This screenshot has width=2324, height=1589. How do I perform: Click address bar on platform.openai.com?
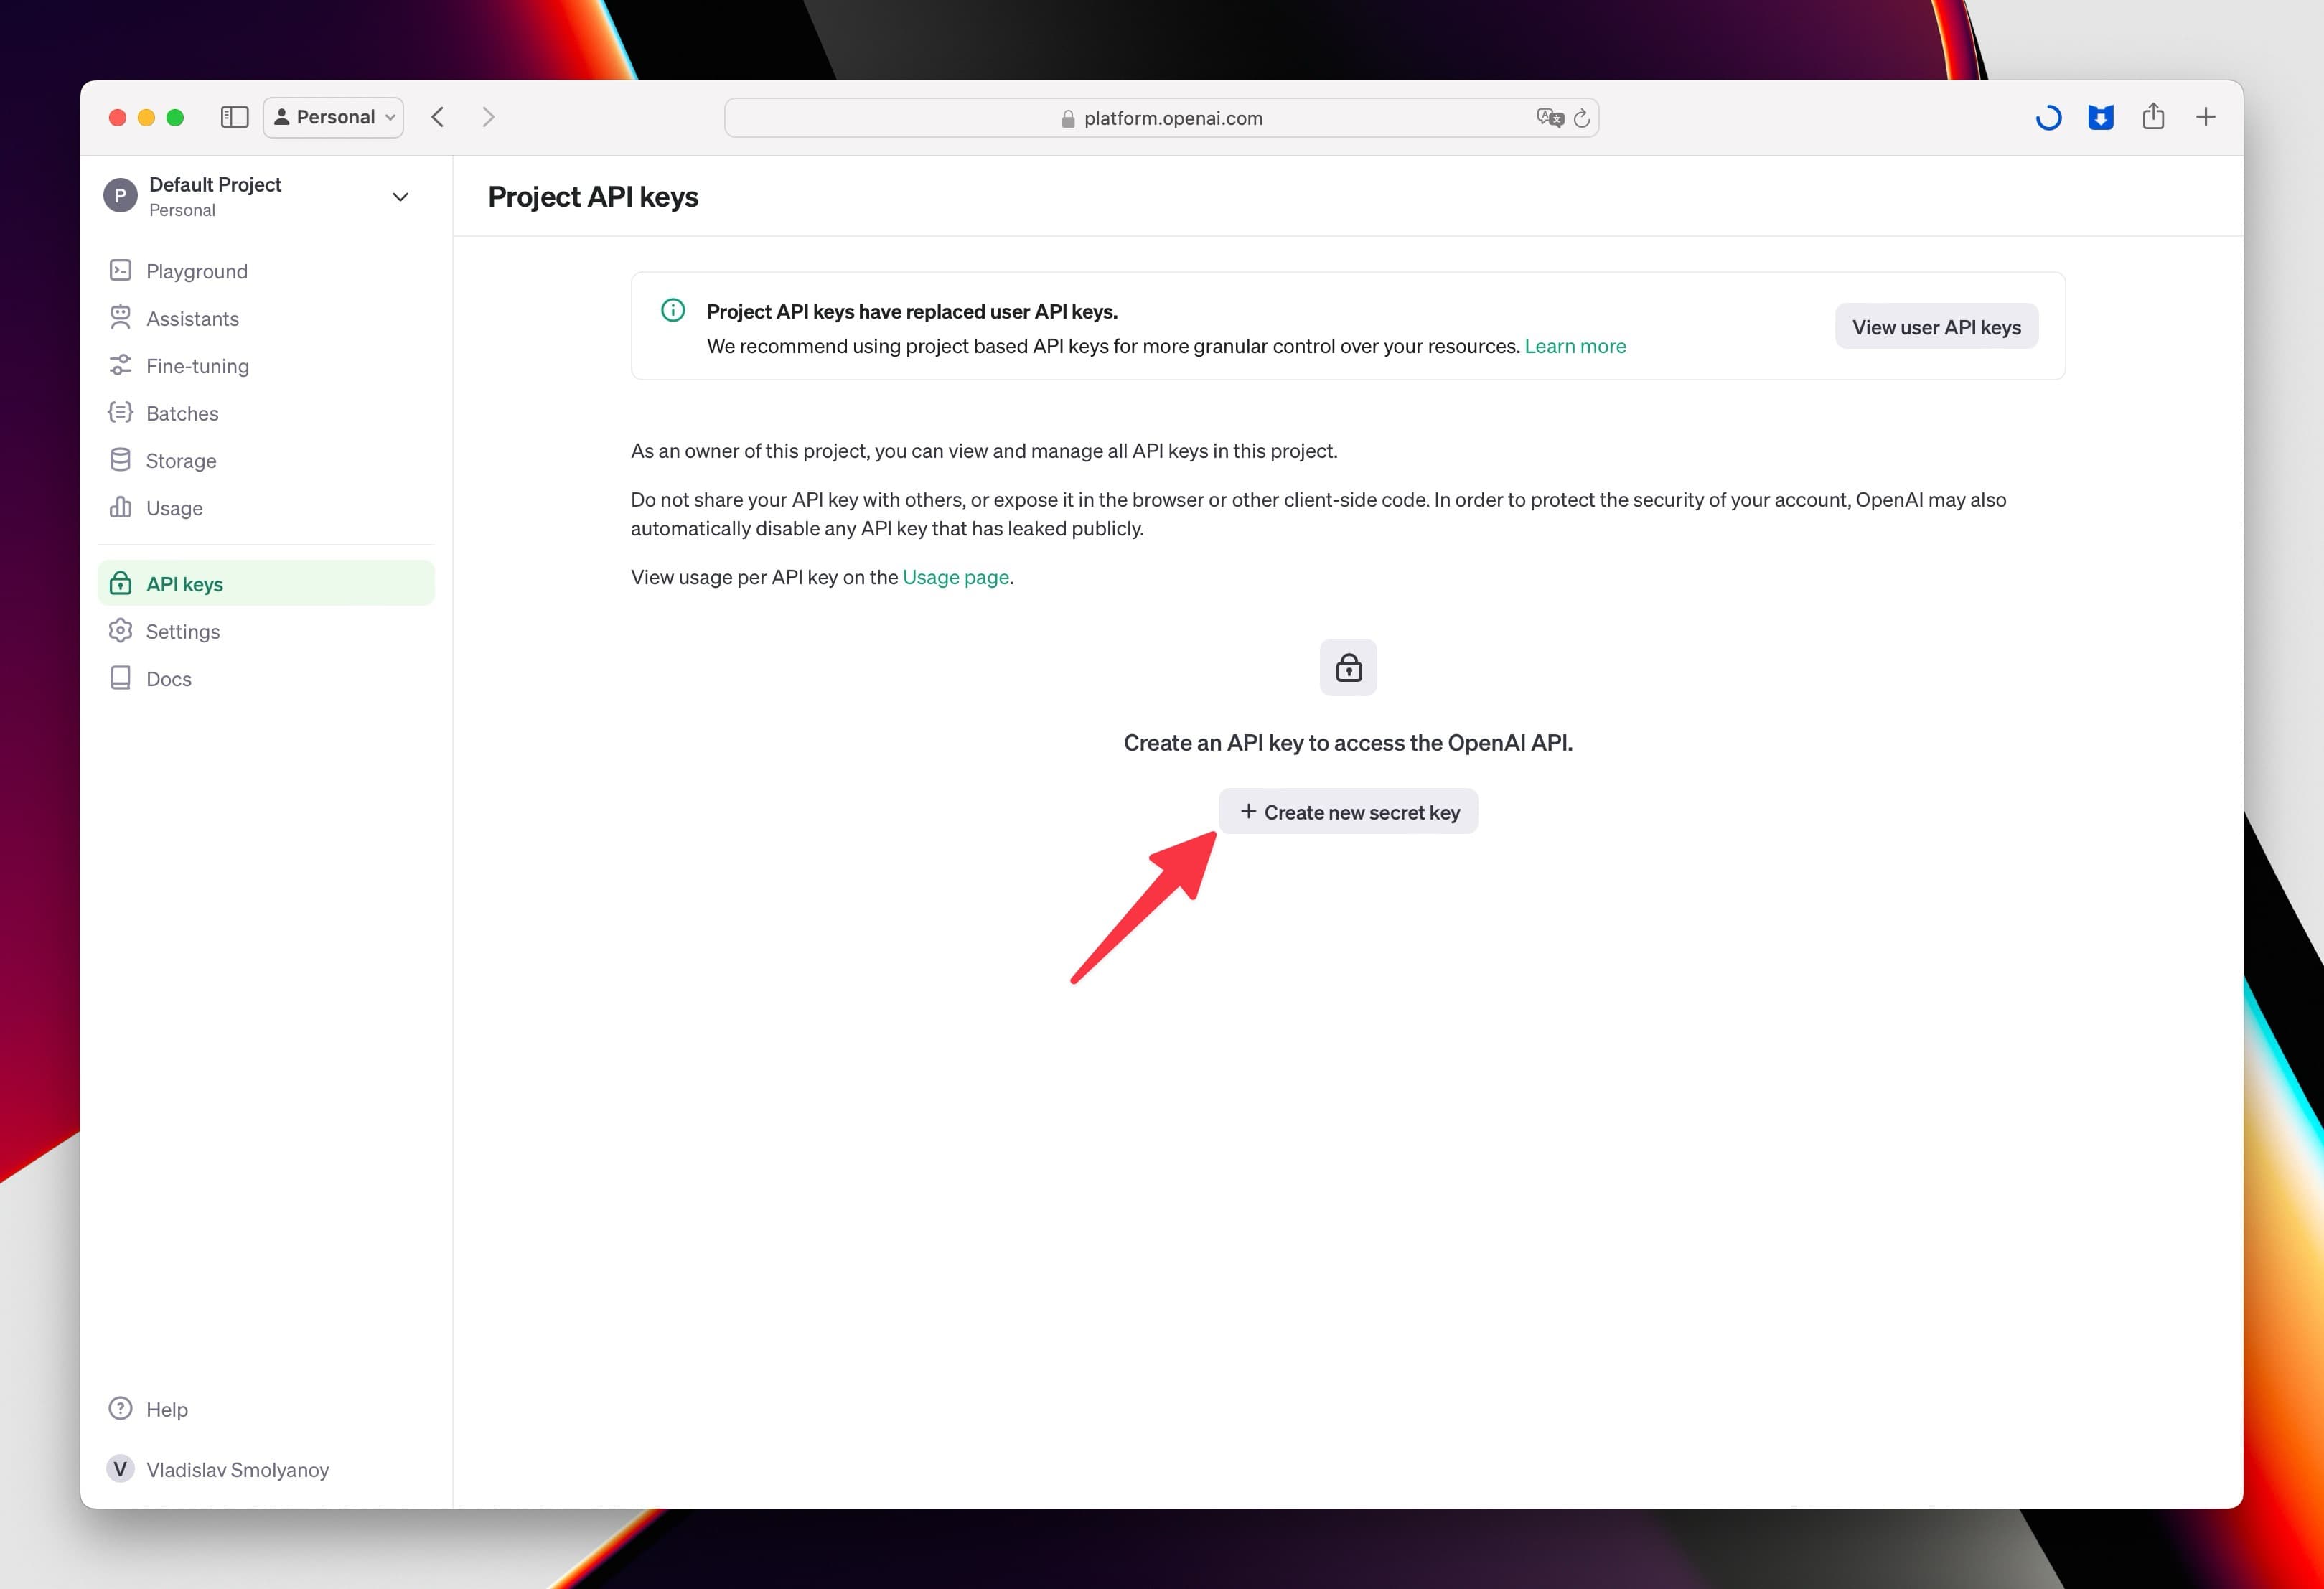1161,116
